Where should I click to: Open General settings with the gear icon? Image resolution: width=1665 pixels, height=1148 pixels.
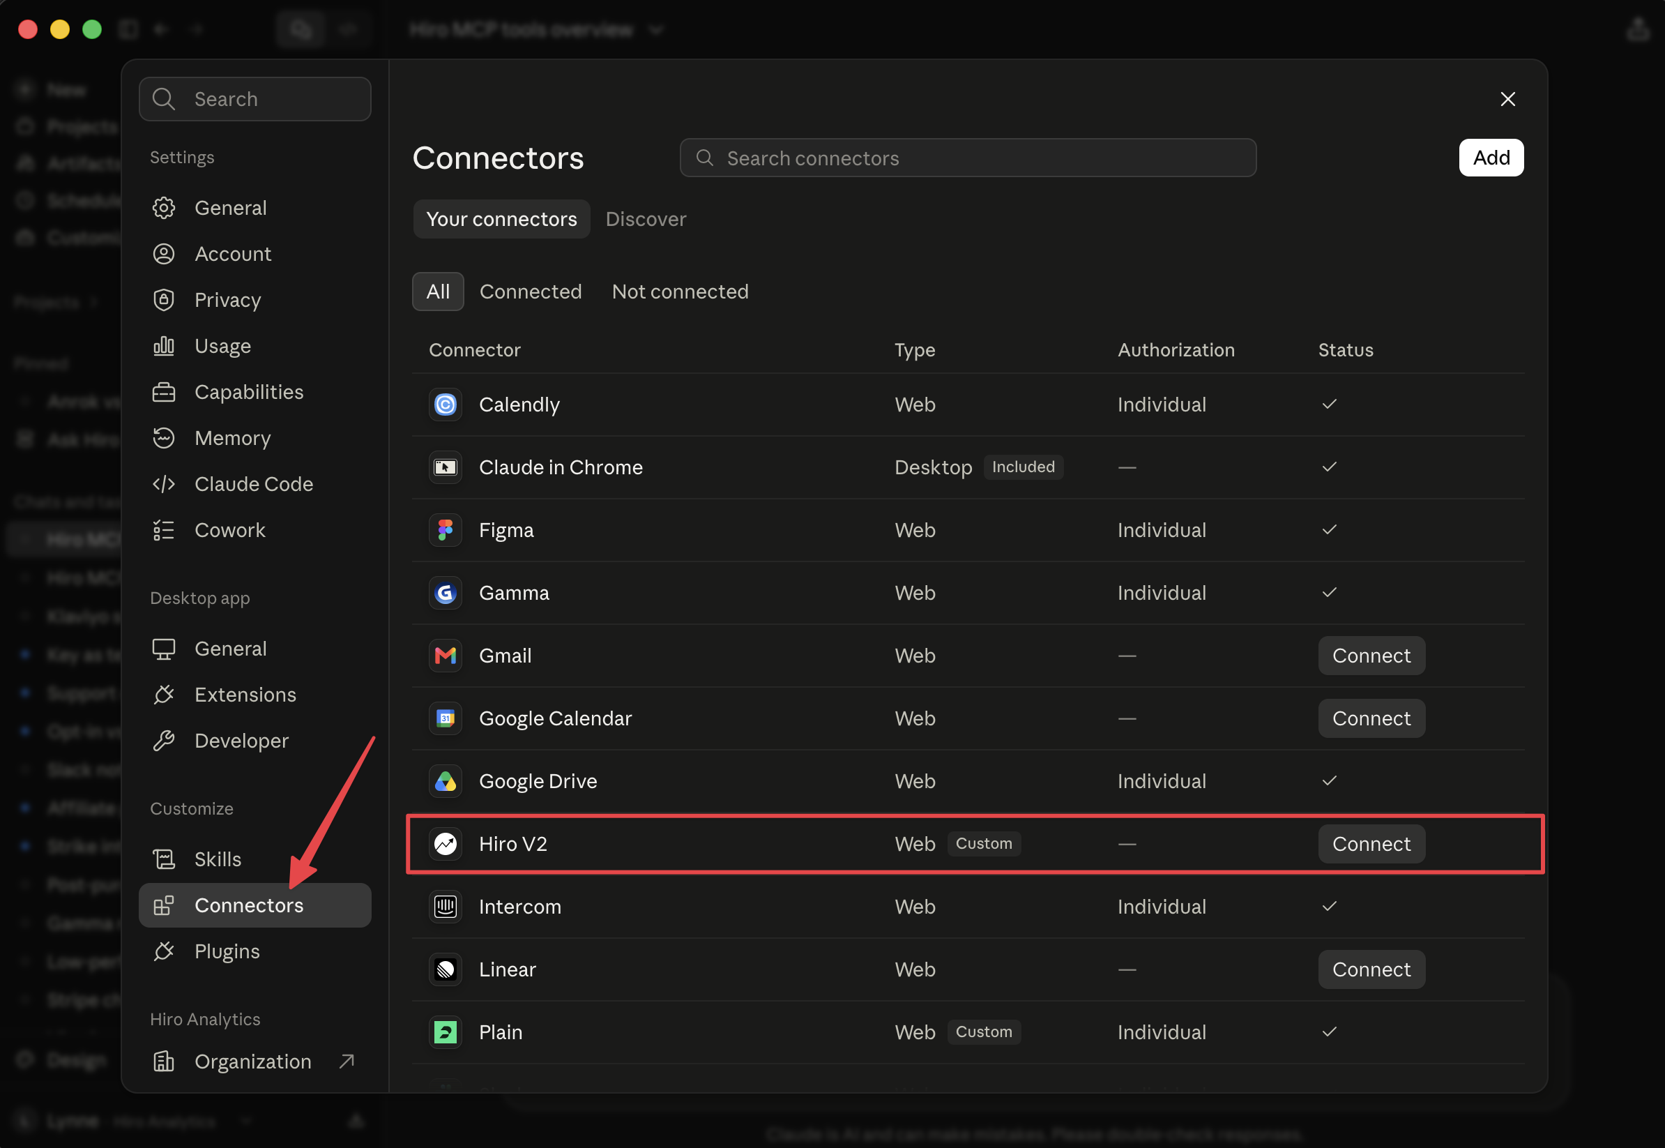[x=254, y=208]
